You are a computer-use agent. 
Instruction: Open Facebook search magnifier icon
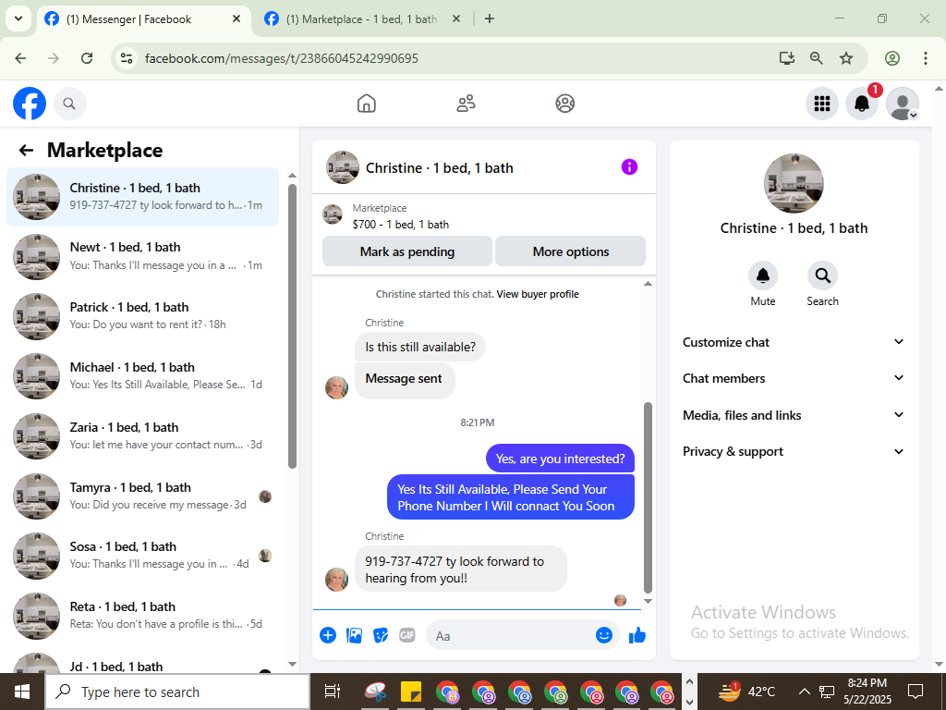(69, 104)
